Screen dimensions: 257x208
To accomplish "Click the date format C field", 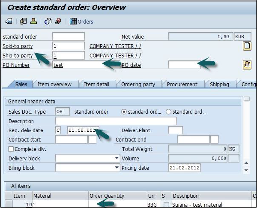I will click(x=58, y=130).
